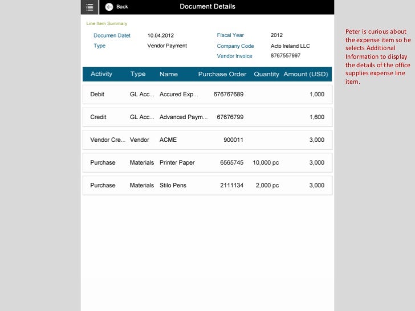Image resolution: width=415 pixels, height=311 pixels.
Task: Sort by the Type column header
Action: coord(138,74)
